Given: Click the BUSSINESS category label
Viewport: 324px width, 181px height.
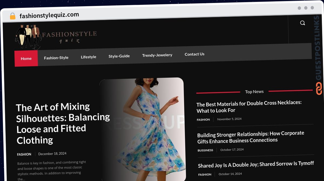Looking at the screenshot, I should (205, 150).
